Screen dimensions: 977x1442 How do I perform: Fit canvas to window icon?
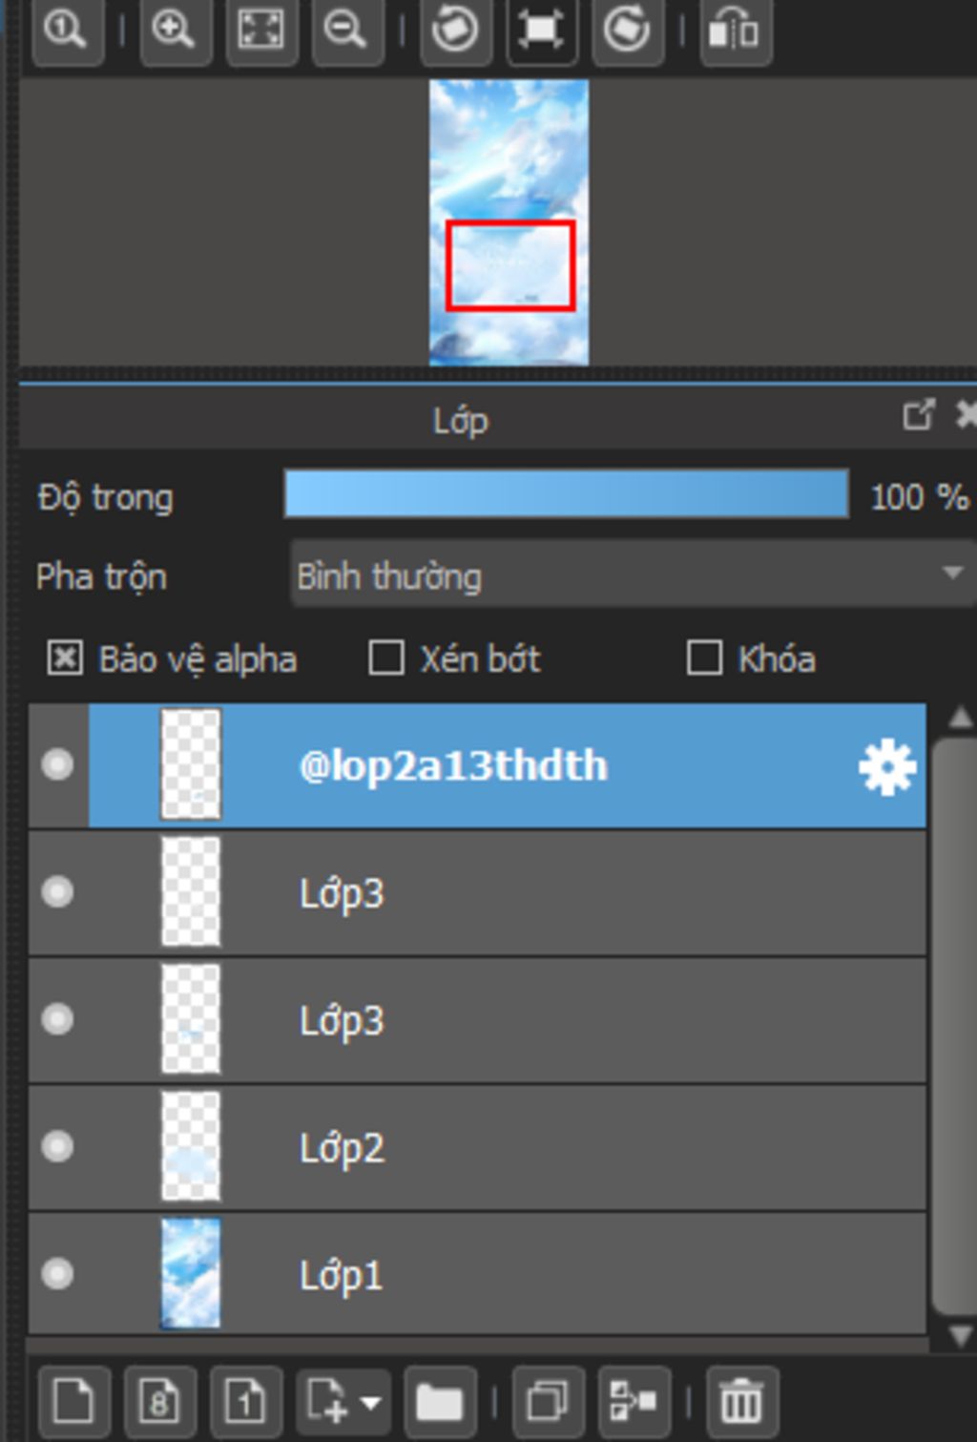coord(260,31)
